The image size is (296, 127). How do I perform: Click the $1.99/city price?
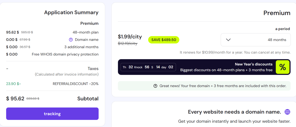click(130, 36)
